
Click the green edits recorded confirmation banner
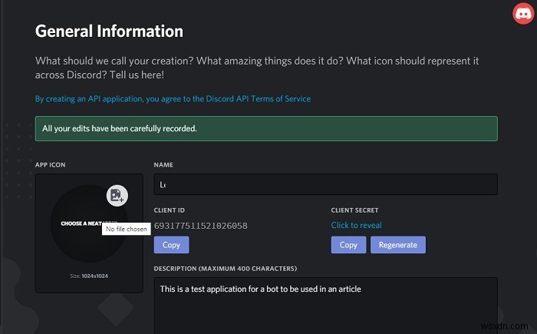(266, 128)
